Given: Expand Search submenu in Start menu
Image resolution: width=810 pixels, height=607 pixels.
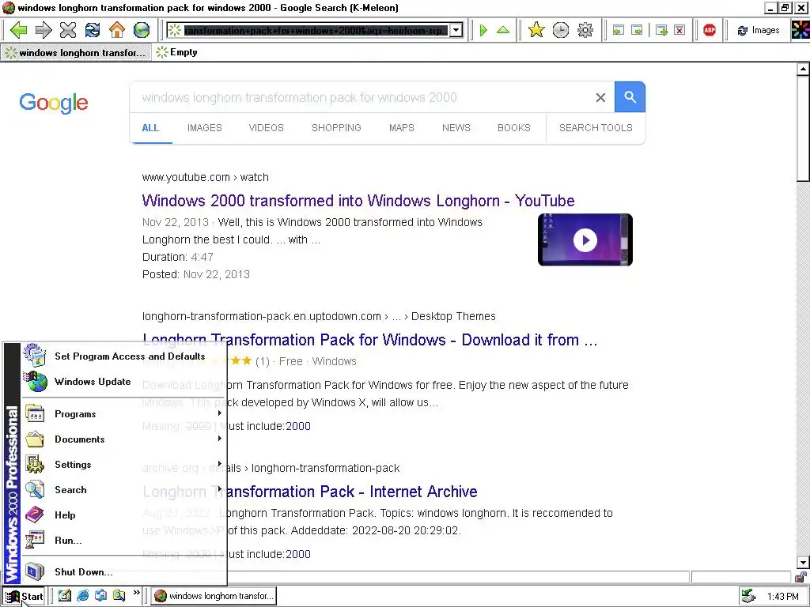Looking at the screenshot, I should [x=123, y=490].
